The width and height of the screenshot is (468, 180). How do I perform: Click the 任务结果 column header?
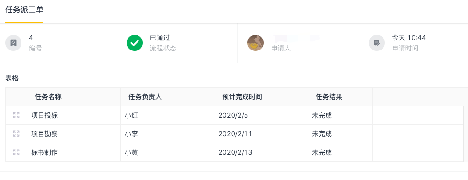(x=340, y=97)
